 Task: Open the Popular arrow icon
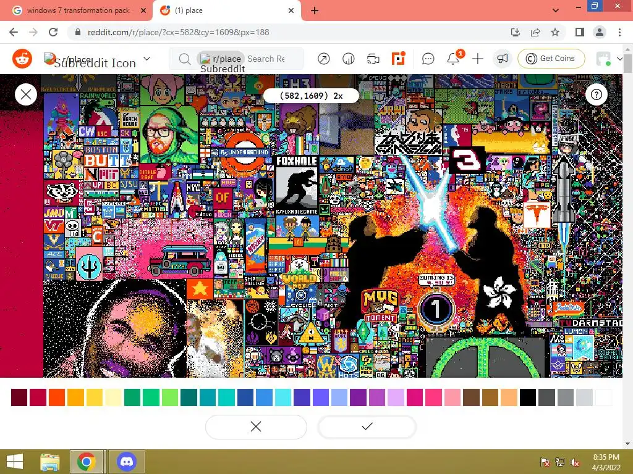(323, 59)
